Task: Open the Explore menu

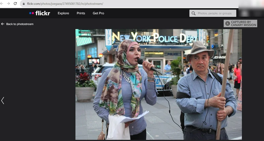Action: 63,13
